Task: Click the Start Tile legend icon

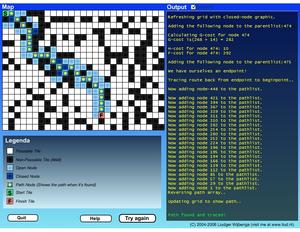Action: (10, 193)
